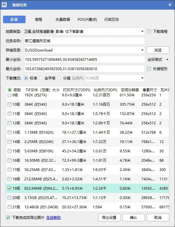The width and height of the screenshot is (175, 227).
Task: Check the 11级 level checkbox
Action: coord(9,113)
